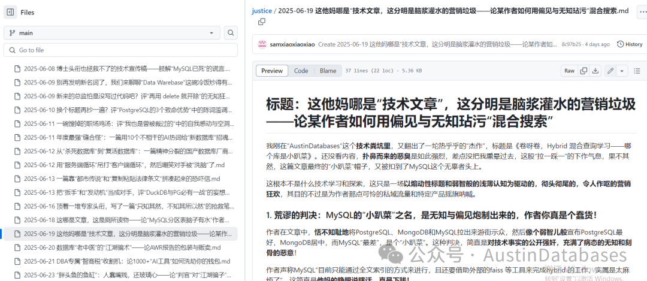This screenshot has height=281, width=647.
Task: Open the Raw file view
Action: 570,71
